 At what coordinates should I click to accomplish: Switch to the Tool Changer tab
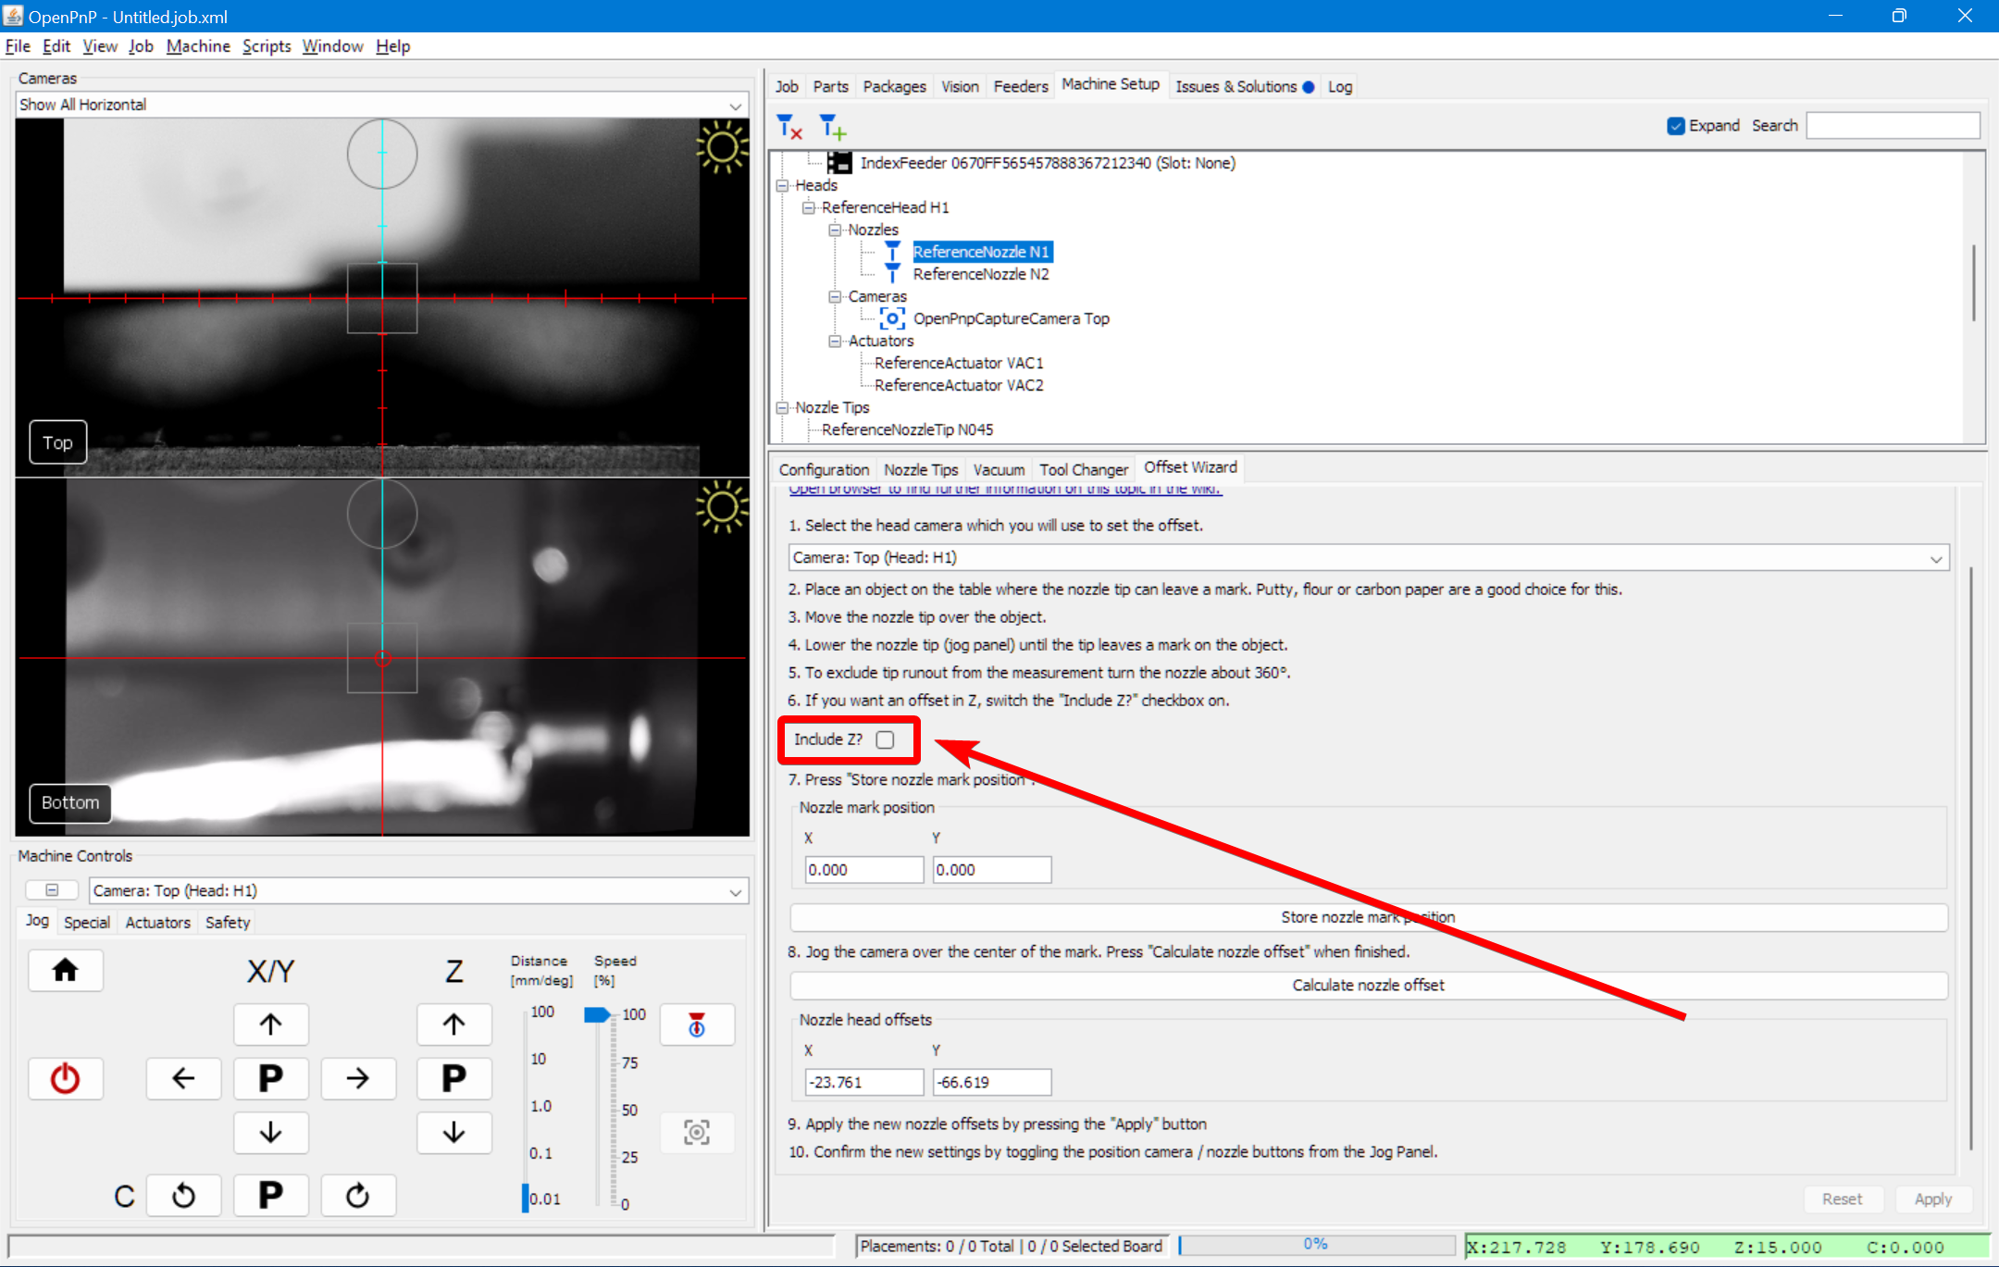pyautogui.click(x=1083, y=469)
